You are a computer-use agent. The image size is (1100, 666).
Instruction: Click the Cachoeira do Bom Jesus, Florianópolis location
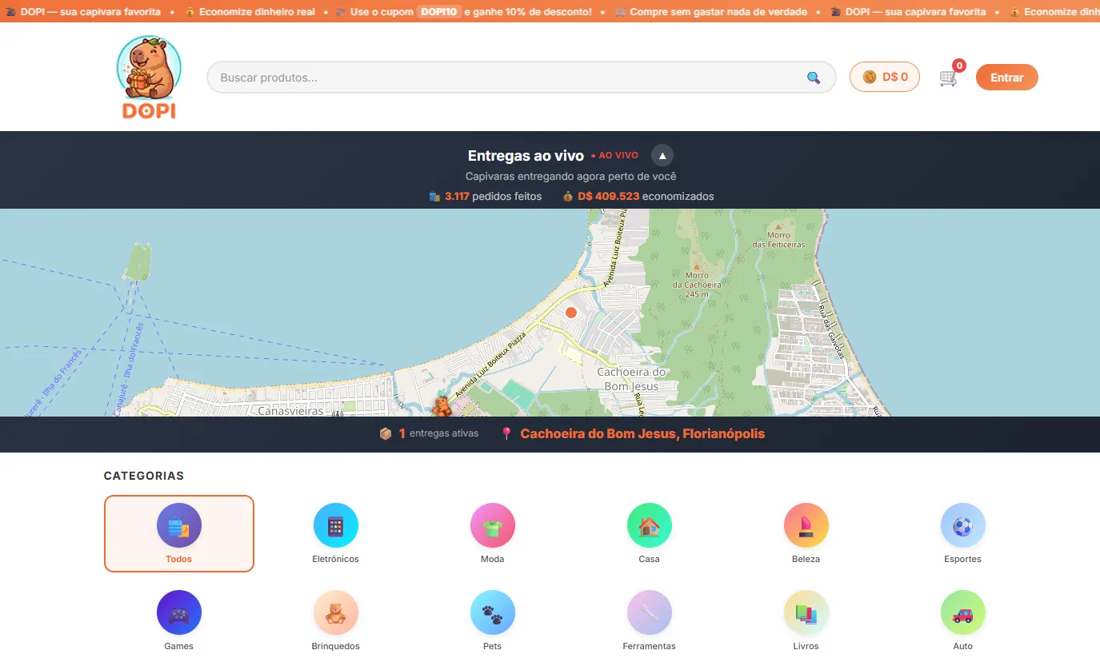642,434
